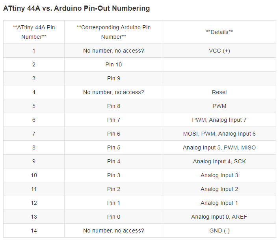
Task: Click the Pin 2 cell
Action: pyautogui.click(x=113, y=189)
